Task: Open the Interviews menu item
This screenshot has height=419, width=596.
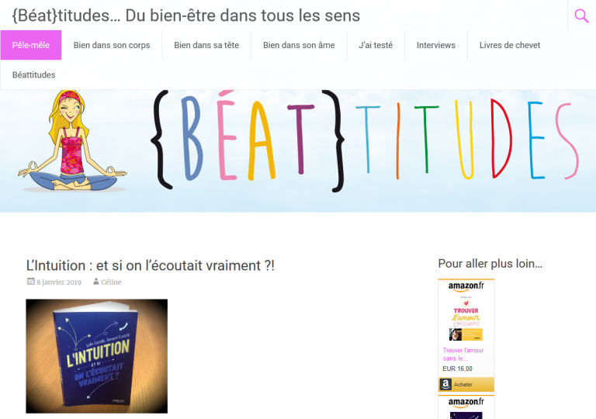Action: [436, 45]
